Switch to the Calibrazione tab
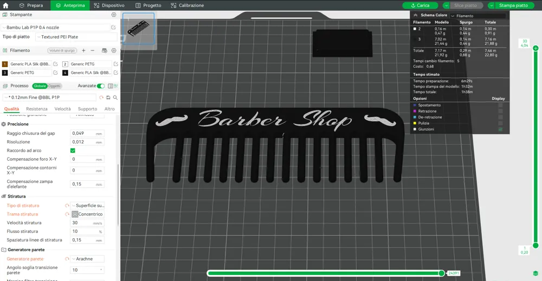542x281 pixels. 188,5
